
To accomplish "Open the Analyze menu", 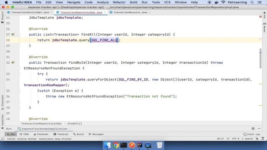I will pyautogui.click(x=103, y=2).
